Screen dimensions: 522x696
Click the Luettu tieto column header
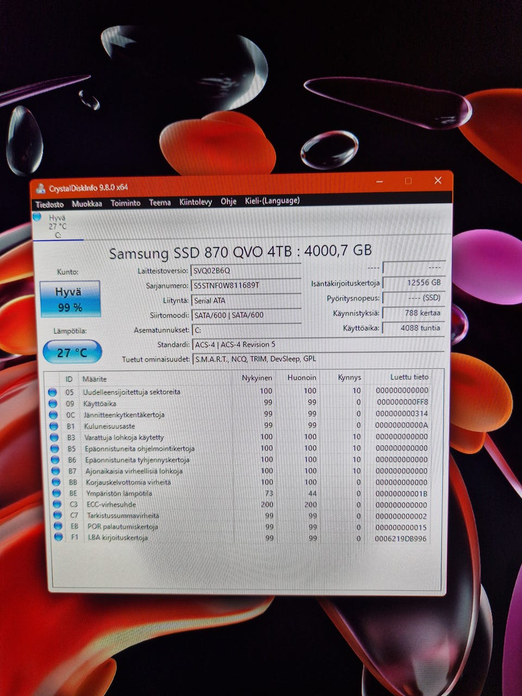(409, 377)
